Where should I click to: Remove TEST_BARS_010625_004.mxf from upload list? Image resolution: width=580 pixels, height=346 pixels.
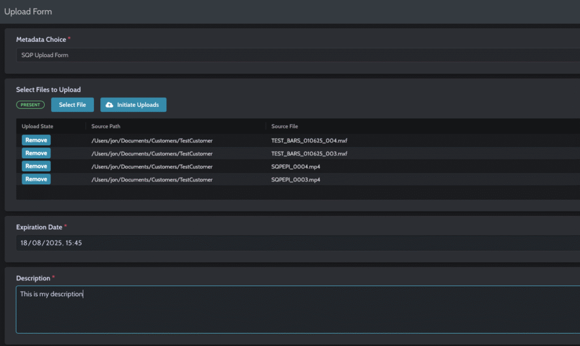(x=36, y=140)
